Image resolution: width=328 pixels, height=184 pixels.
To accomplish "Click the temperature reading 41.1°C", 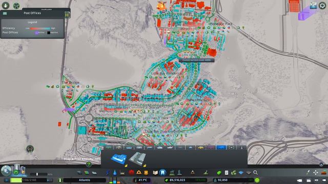I will pos(142,180).
